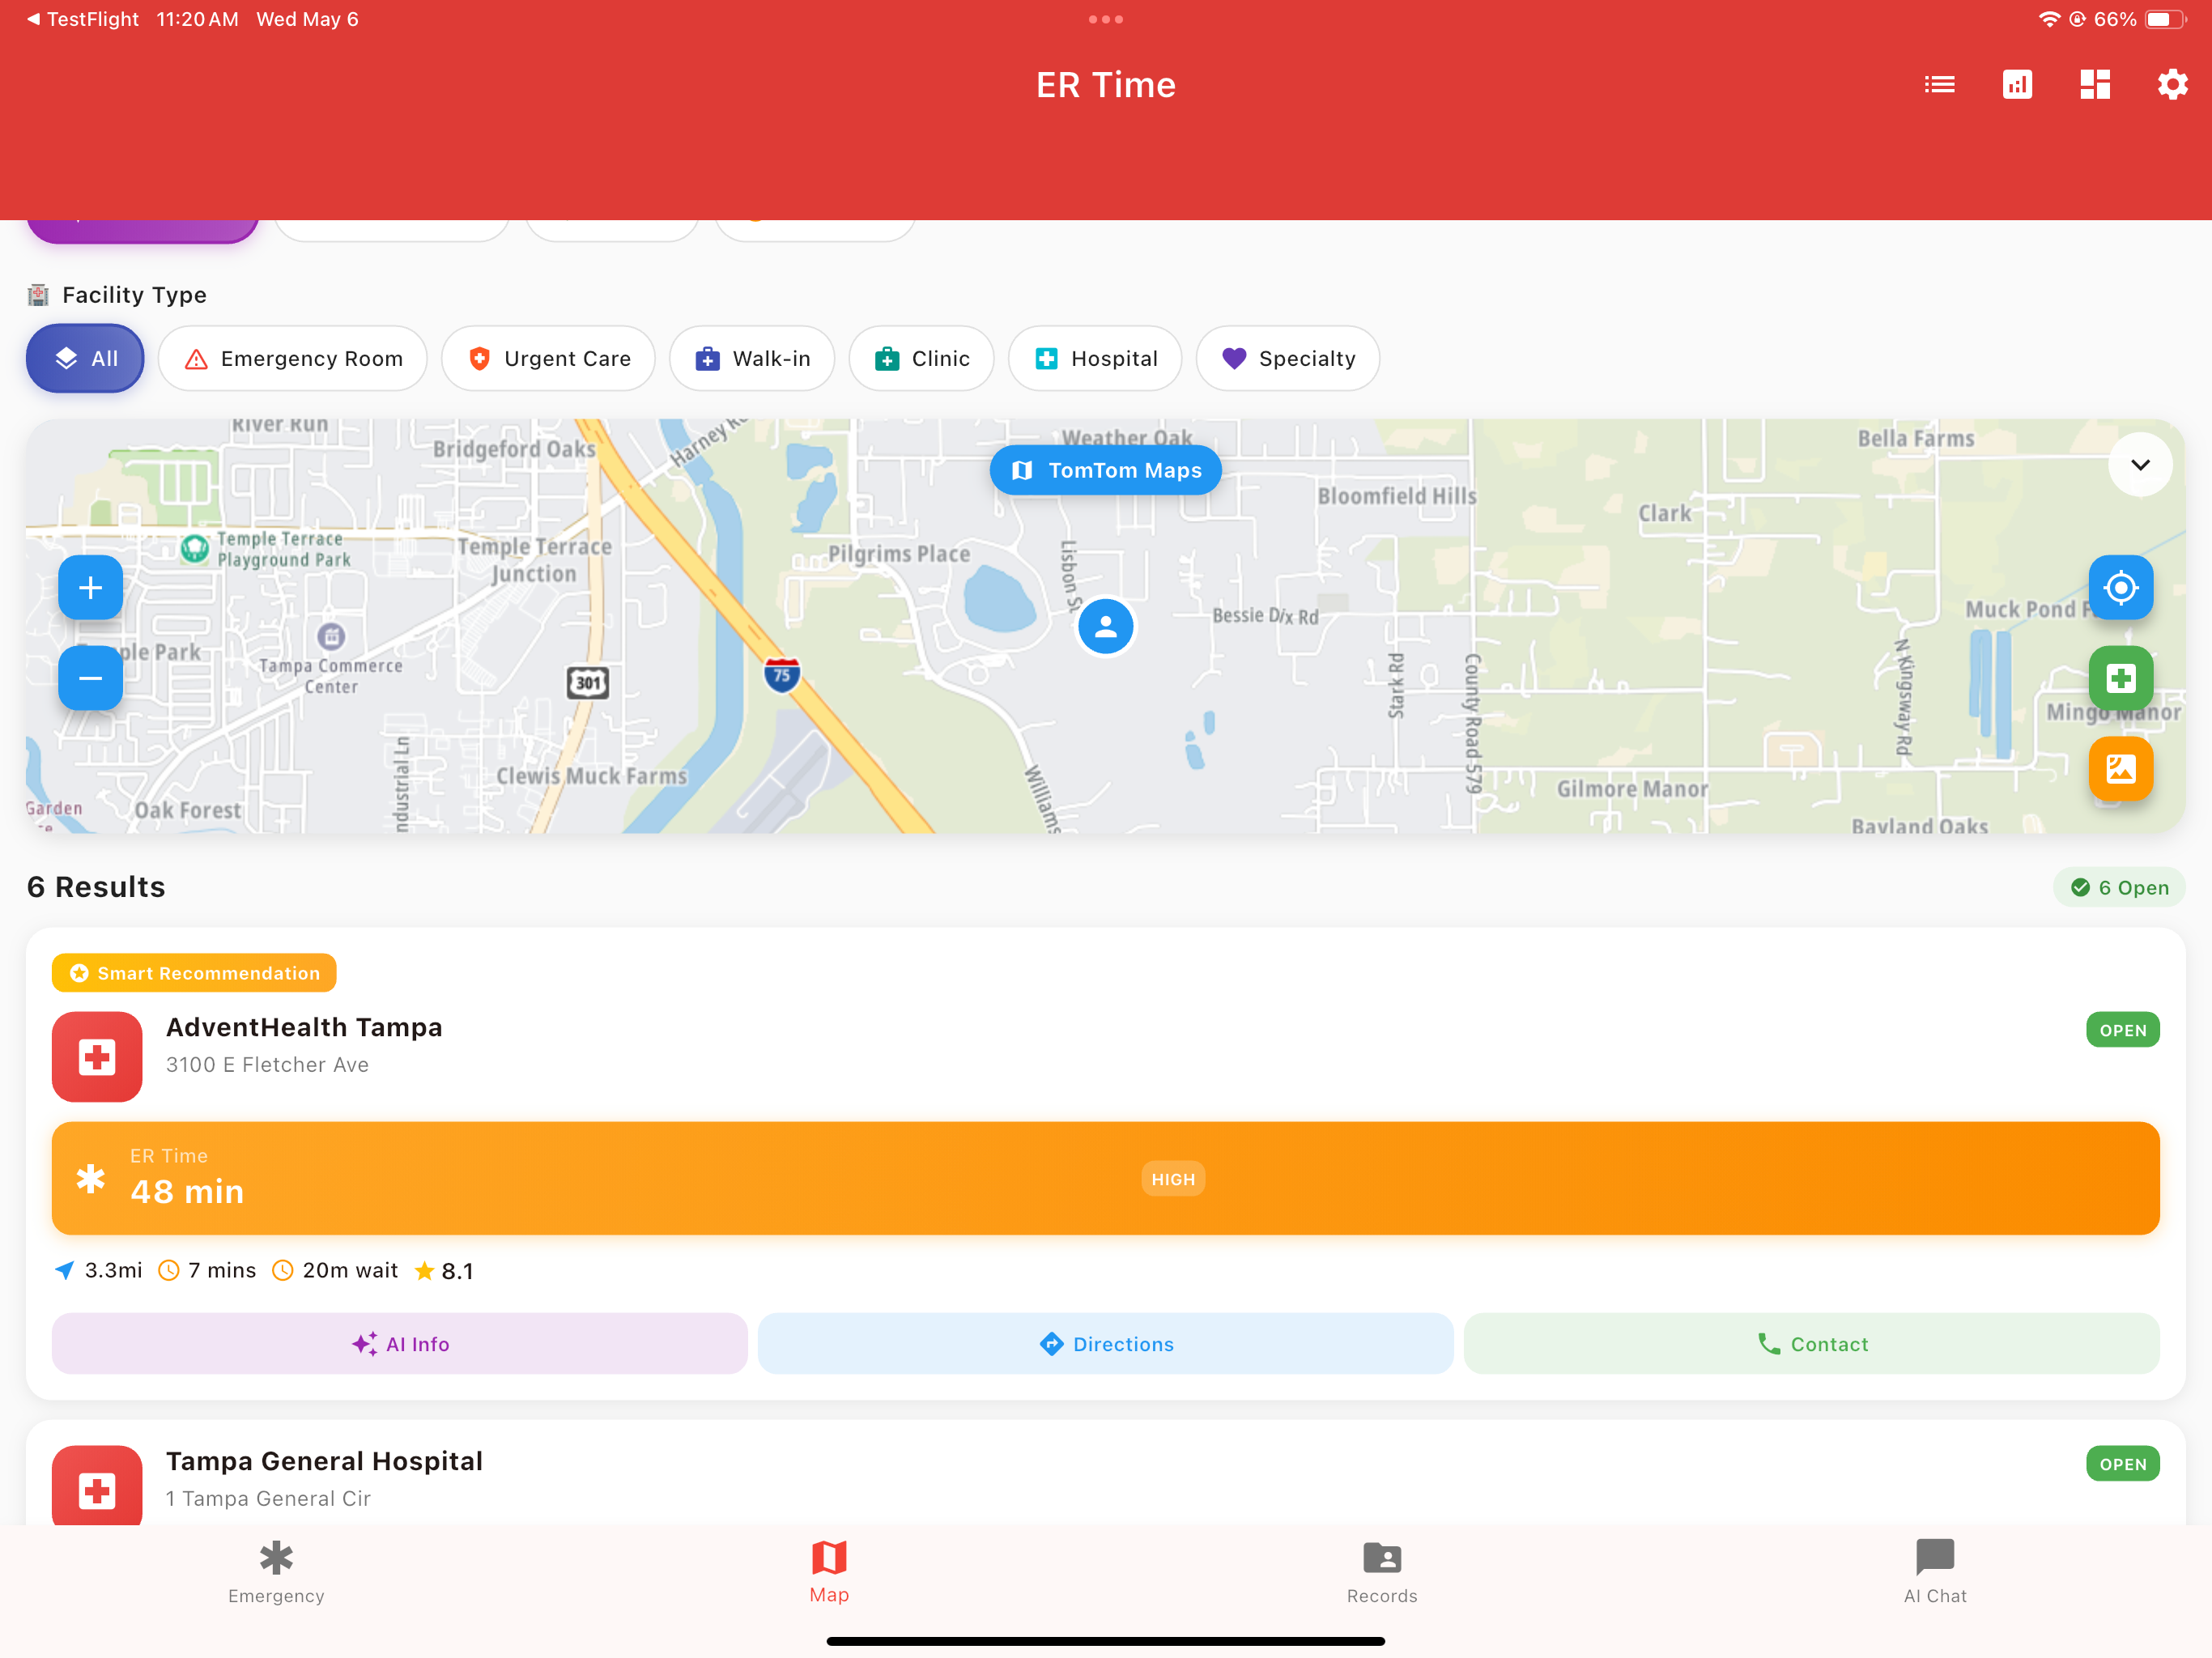2212x1658 pixels.
Task: Center map on my current location
Action: (x=2120, y=588)
